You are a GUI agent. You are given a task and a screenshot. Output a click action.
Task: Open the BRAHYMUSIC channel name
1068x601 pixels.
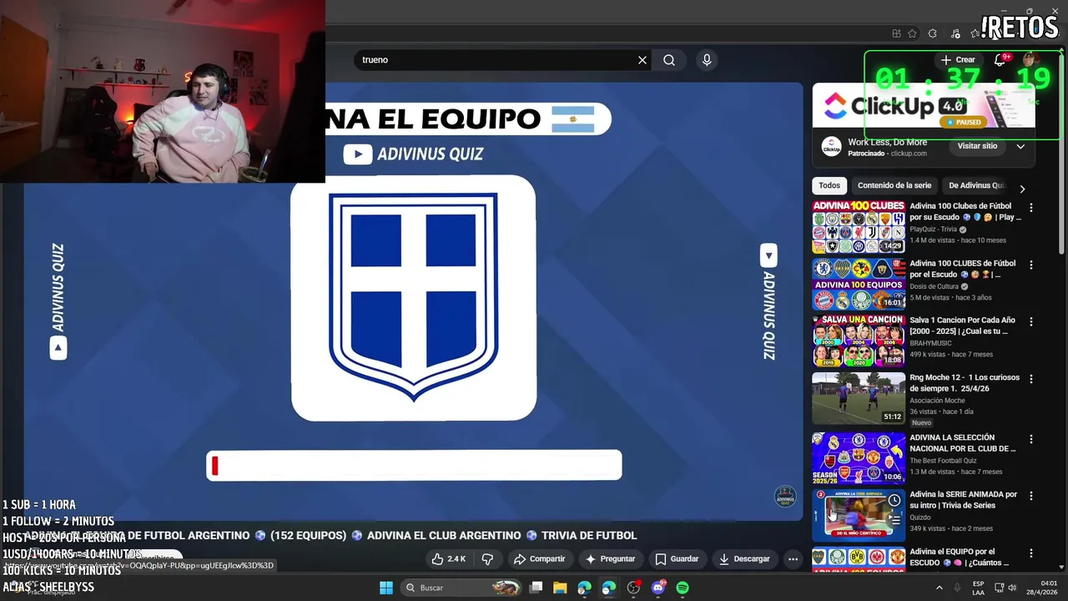coord(932,343)
